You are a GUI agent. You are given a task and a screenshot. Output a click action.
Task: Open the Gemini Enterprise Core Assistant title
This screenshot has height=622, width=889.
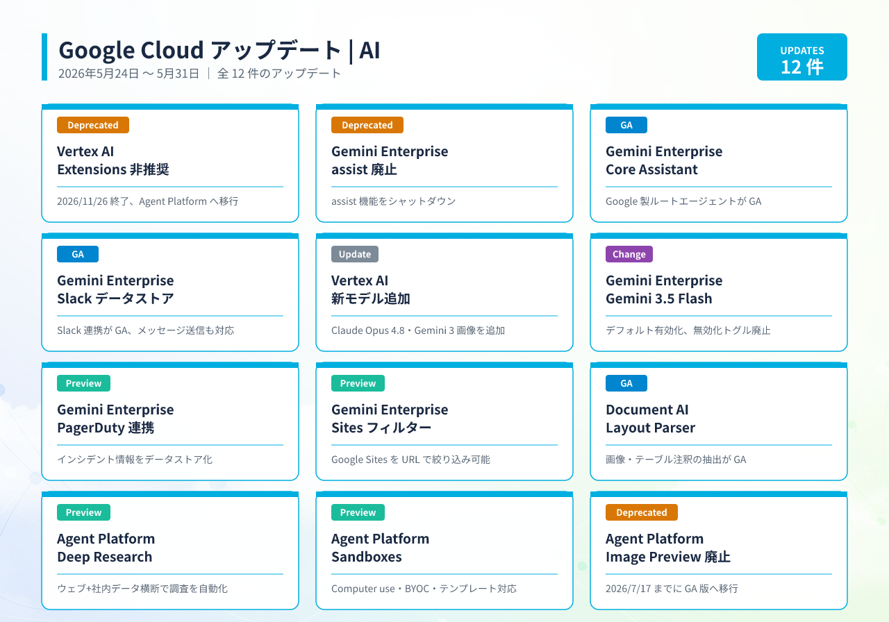pyautogui.click(x=664, y=160)
